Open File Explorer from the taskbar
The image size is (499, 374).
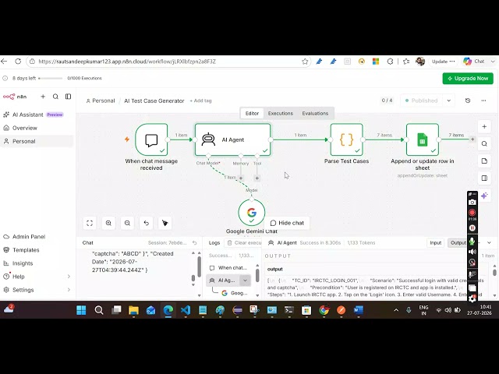point(133,310)
